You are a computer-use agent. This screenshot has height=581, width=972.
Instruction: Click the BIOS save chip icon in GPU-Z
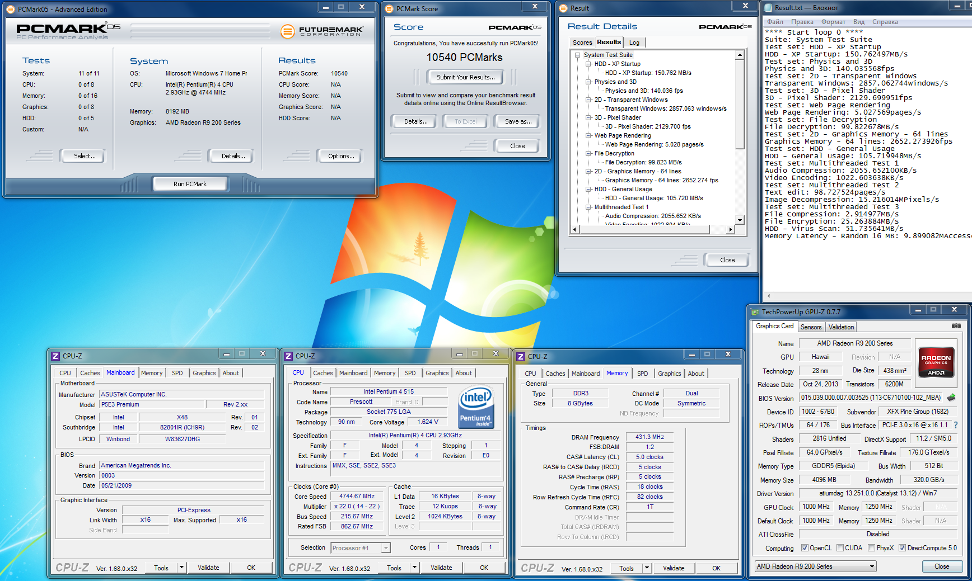pos(951,398)
